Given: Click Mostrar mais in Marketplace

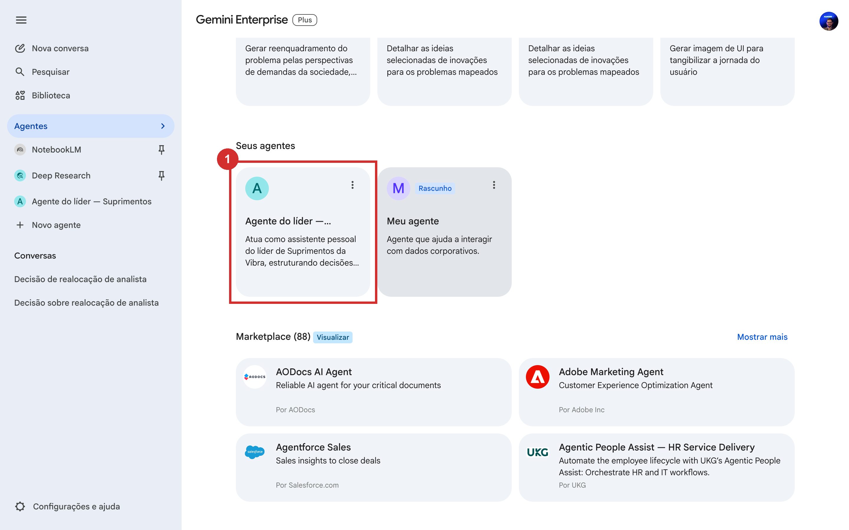Looking at the screenshot, I should pos(762,337).
